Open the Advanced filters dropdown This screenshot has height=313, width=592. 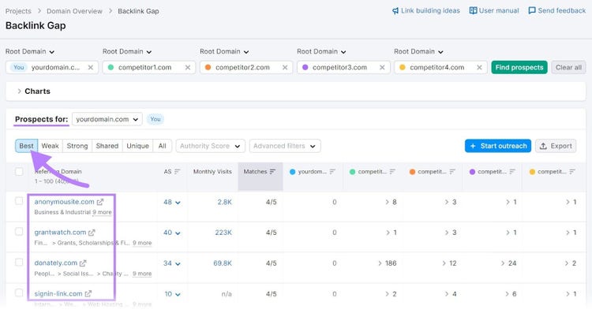[x=285, y=146]
